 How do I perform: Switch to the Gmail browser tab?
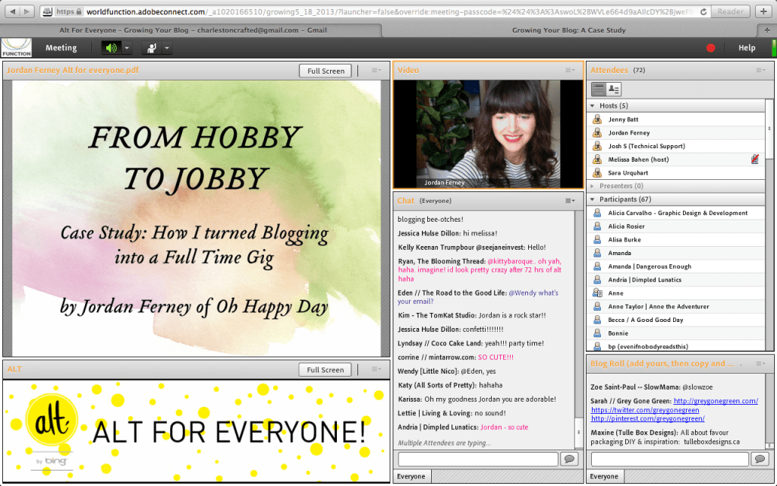click(x=193, y=30)
